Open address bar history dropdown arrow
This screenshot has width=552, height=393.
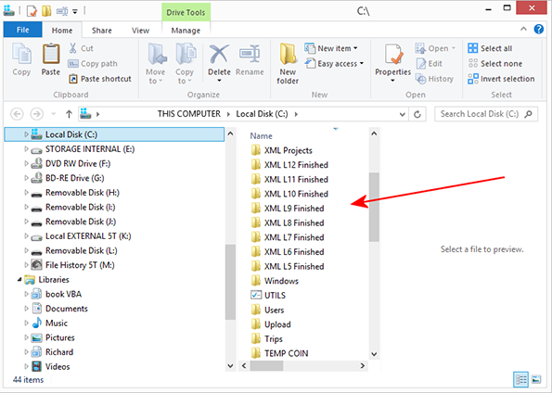(403, 114)
